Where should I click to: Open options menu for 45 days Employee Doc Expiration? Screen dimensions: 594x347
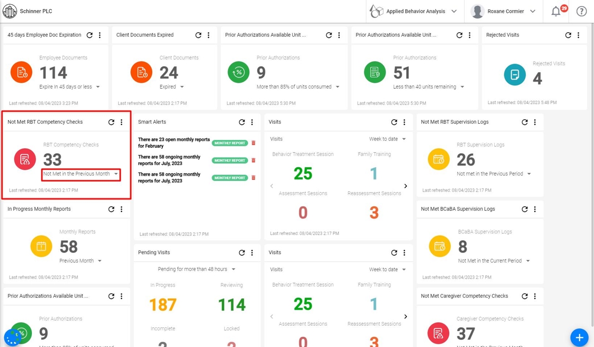tap(100, 35)
